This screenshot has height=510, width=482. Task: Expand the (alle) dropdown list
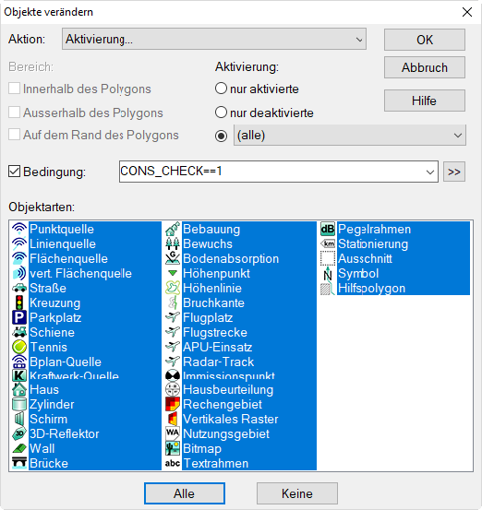[349, 135]
